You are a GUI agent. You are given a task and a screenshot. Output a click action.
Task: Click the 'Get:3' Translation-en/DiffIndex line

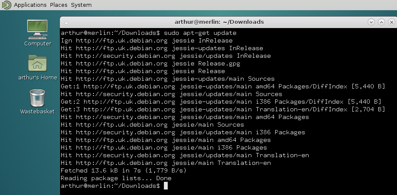click(x=223, y=109)
